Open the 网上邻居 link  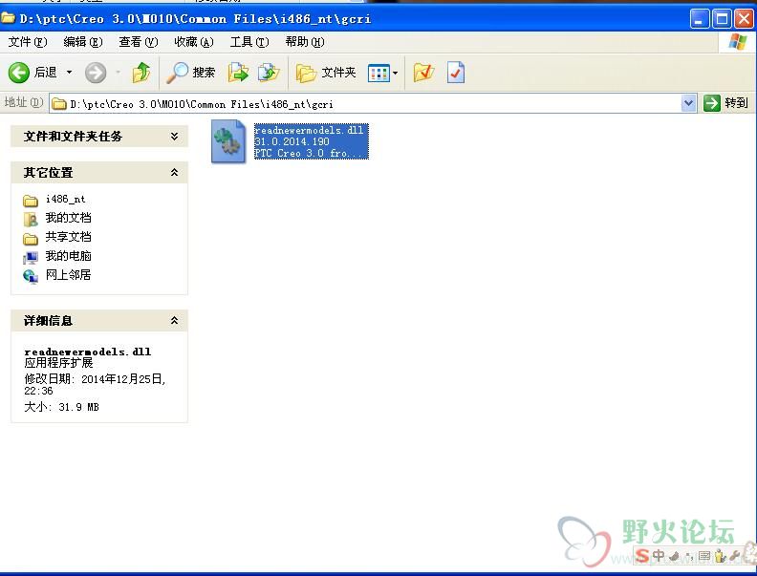tap(68, 275)
